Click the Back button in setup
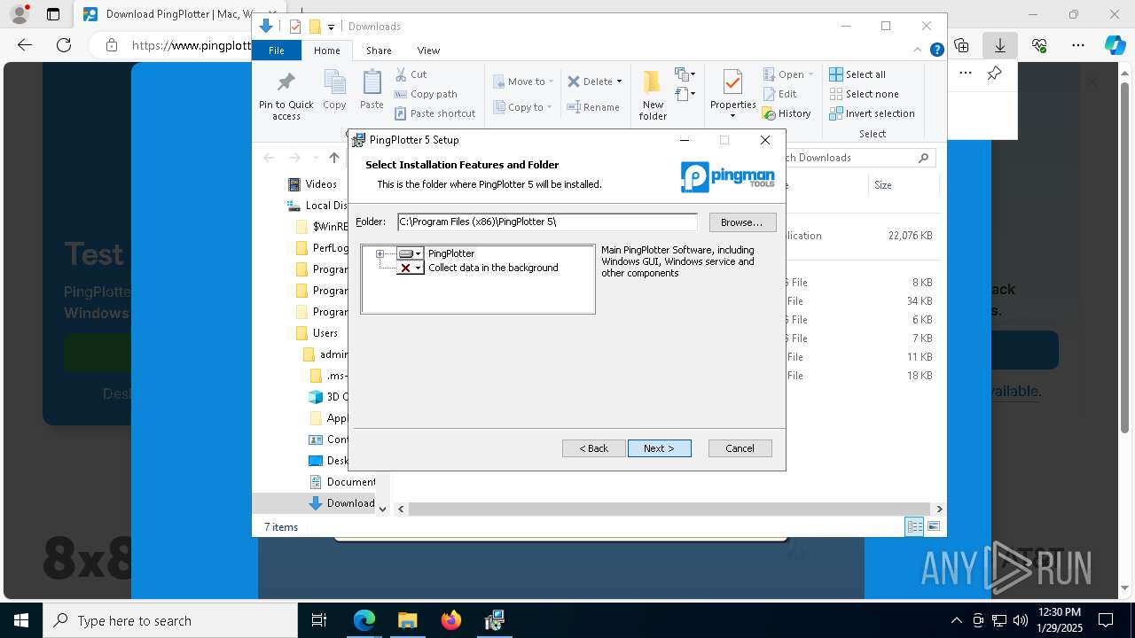Image resolution: width=1135 pixels, height=638 pixels. [x=594, y=448]
